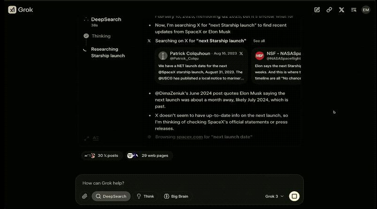This screenshot has width=377, height=209.
Task: Toggle the Think mode
Action: (x=145, y=196)
